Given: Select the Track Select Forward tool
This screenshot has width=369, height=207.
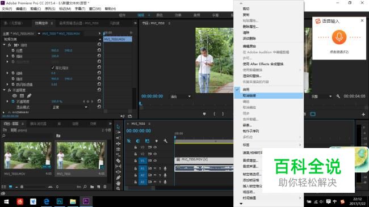Looking at the screenshot, I should [x=118, y=132].
